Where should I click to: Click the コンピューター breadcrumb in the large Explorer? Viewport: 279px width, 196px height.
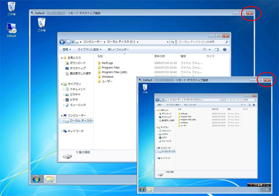pos(93,42)
